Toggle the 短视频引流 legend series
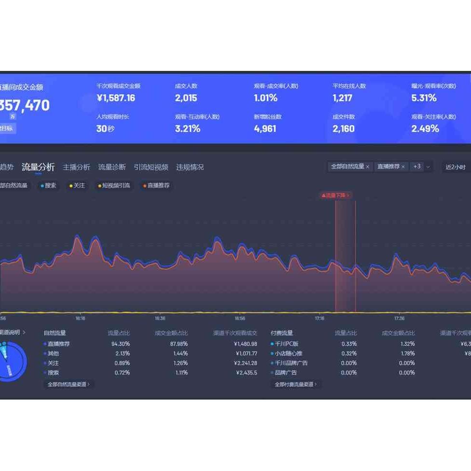The image size is (471, 471). pos(114,185)
